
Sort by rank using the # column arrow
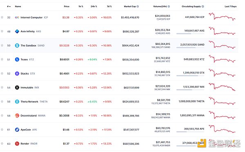pos(9,7)
